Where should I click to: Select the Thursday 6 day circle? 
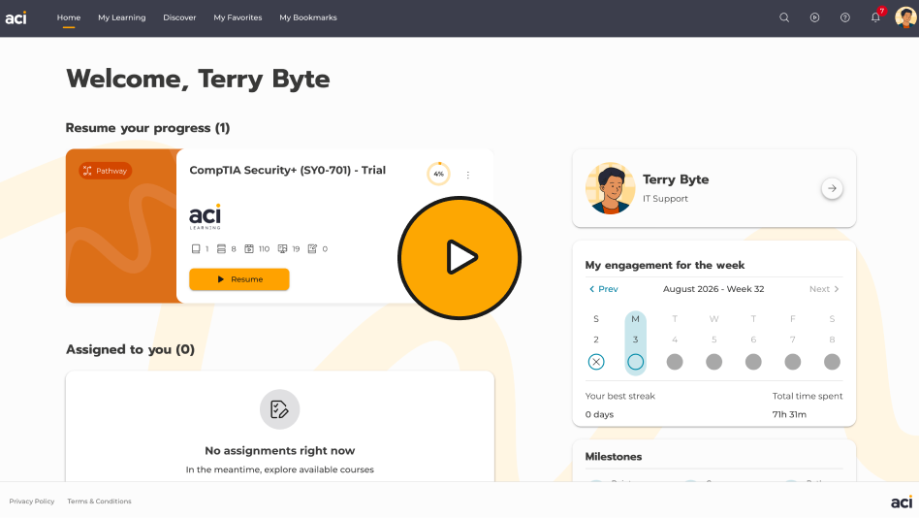pyautogui.click(x=753, y=362)
